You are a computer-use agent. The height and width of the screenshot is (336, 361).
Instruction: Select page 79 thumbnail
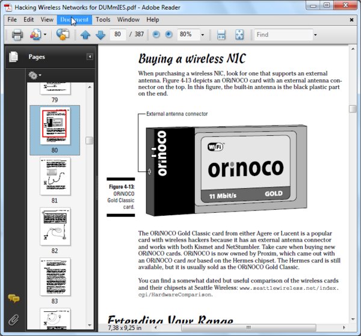[55, 88]
